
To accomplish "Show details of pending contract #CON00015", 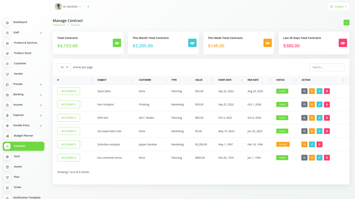I will [304, 144].
